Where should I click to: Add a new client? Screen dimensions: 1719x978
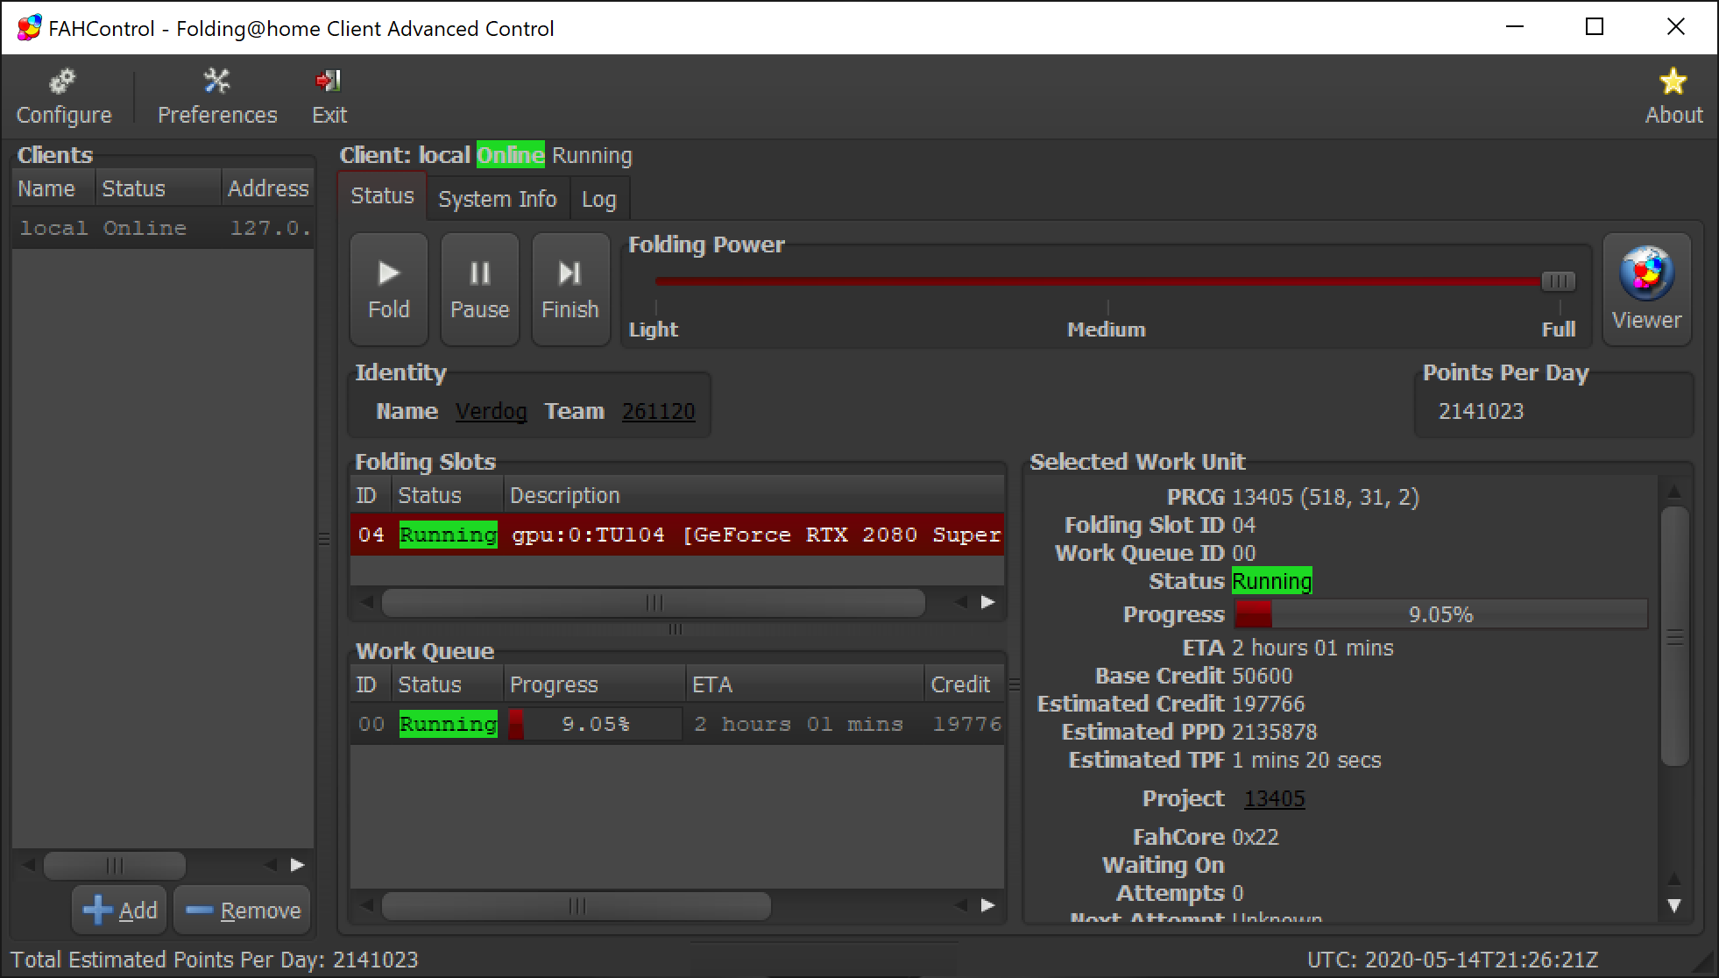[x=120, y=911]
